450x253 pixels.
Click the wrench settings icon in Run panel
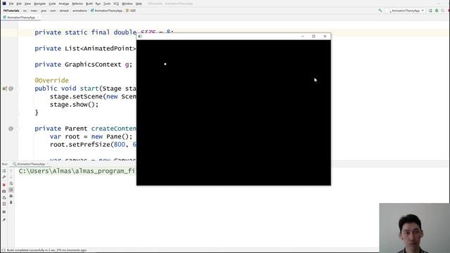pyautogui.click(x=4, y=177)
